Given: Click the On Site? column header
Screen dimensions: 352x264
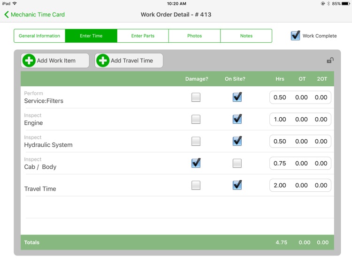Looking at the screenshot, I should pos(235,79).
